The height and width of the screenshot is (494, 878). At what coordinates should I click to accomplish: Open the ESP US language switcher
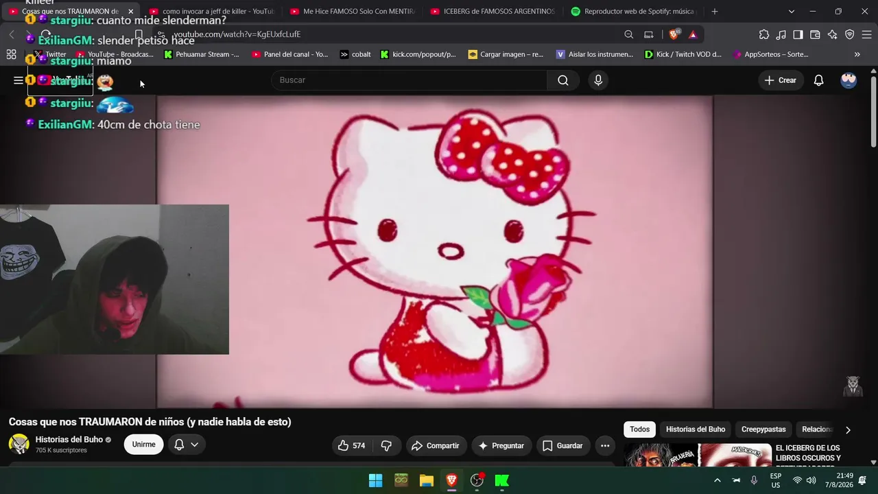click(x=776, y=480)
